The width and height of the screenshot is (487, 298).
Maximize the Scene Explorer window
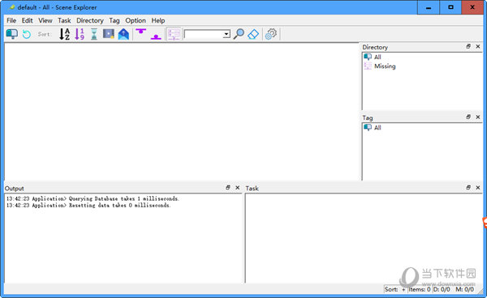pyautogui.click(x=450, y=7)
